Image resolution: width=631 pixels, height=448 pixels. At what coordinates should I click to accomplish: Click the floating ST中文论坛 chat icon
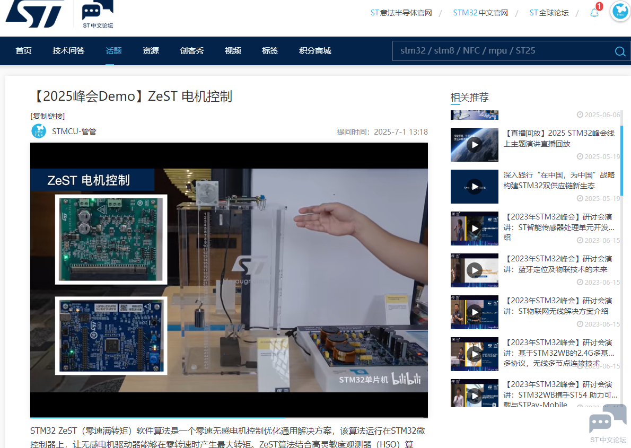pyautogui.click(x=608, y=425)
